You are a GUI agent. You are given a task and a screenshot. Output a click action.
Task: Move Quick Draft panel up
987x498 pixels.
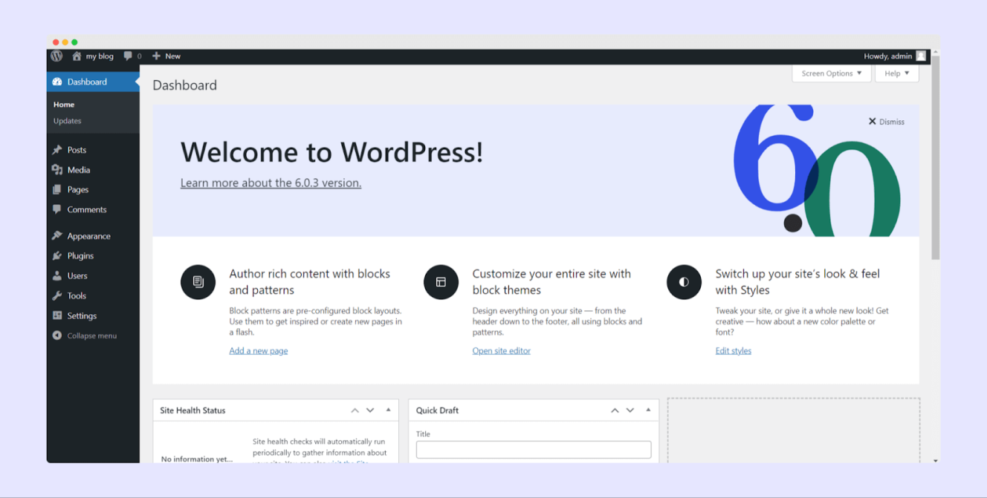click(615, 410)
